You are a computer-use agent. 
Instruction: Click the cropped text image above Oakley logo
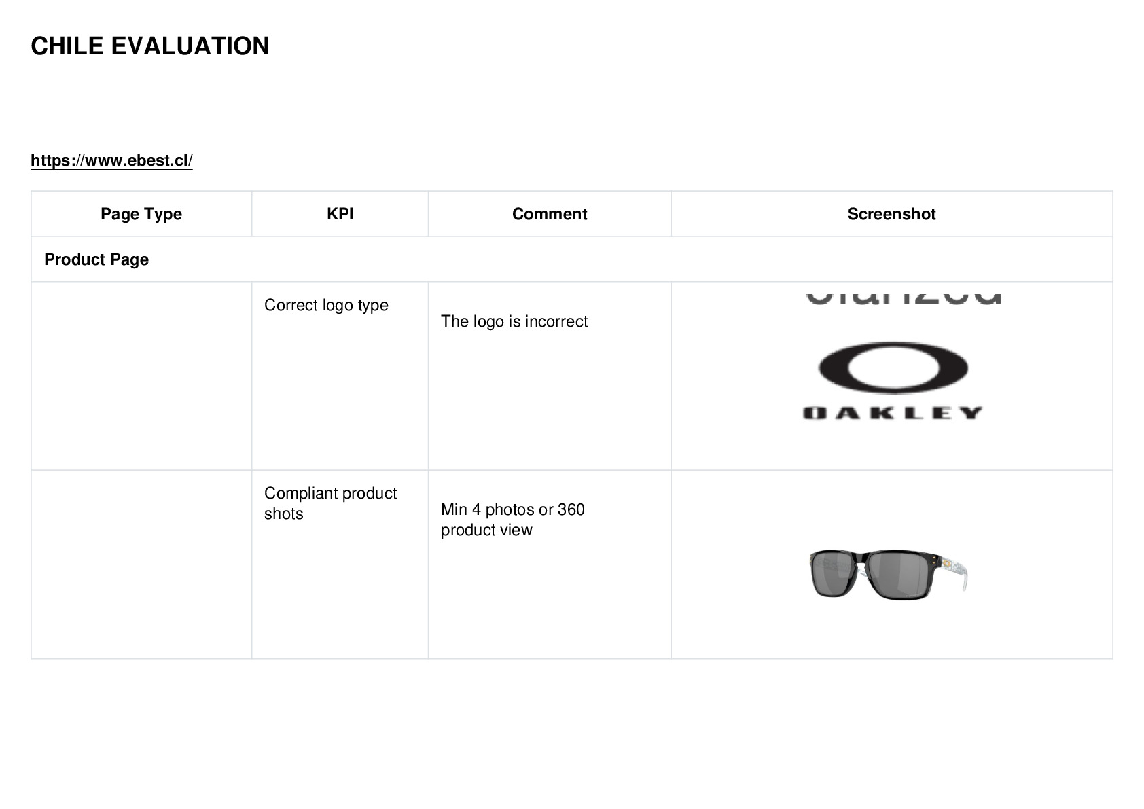click(x=904, y=298)
